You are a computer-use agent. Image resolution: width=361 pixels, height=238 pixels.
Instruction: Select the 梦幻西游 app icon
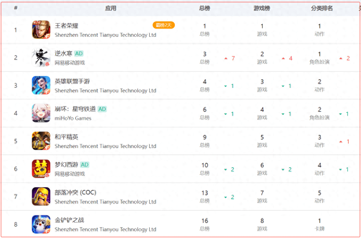tap(41, 169)
